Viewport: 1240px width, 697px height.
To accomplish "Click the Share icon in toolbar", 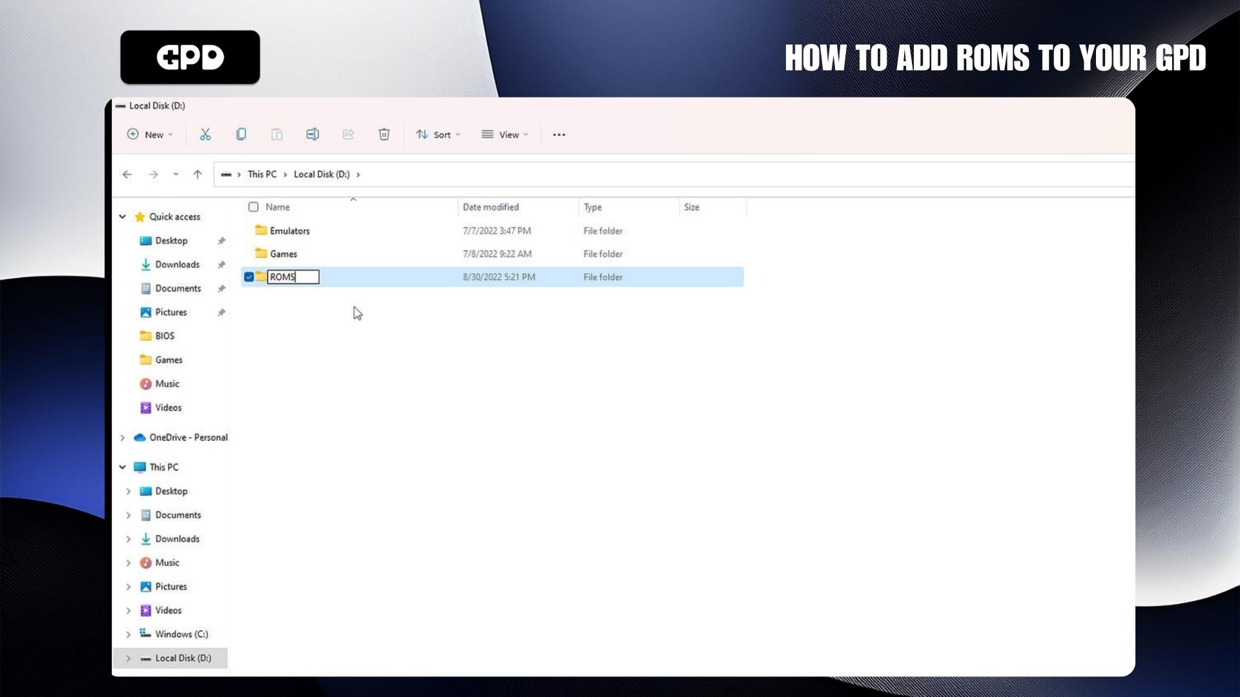I will coord(348,134).
